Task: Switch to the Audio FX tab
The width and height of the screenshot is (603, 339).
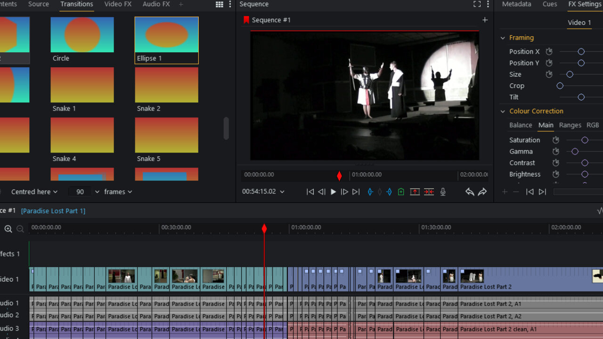Action: tap(156, 4)
